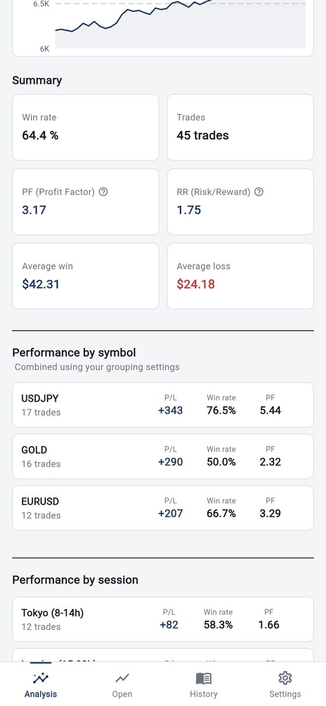Open the Tokyo (8-14h) session row
This screenshot has height=706, width=326.
[x=163, y=619]
